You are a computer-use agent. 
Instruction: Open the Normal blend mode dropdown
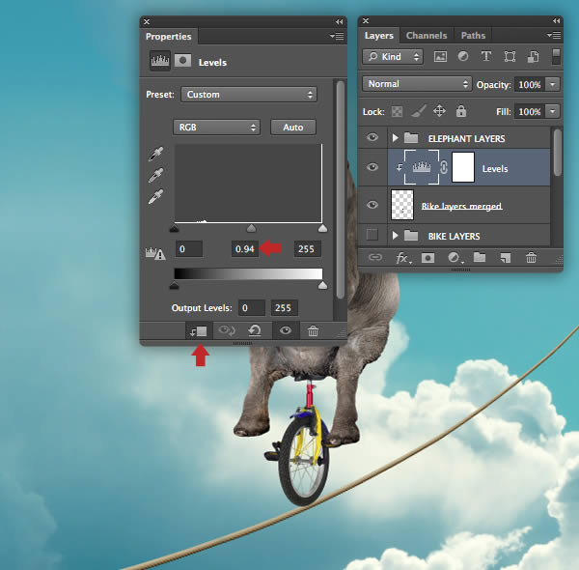417,84
